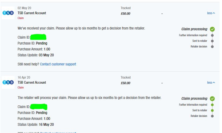The height and width of the screenshot is (133, 222).
Task: Select TSB Current Account title dated 16 Apr
Action: click(32, 83)
